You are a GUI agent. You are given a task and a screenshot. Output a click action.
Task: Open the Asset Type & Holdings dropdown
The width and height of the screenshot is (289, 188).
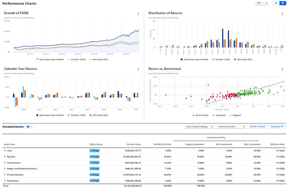coord(200,126)
